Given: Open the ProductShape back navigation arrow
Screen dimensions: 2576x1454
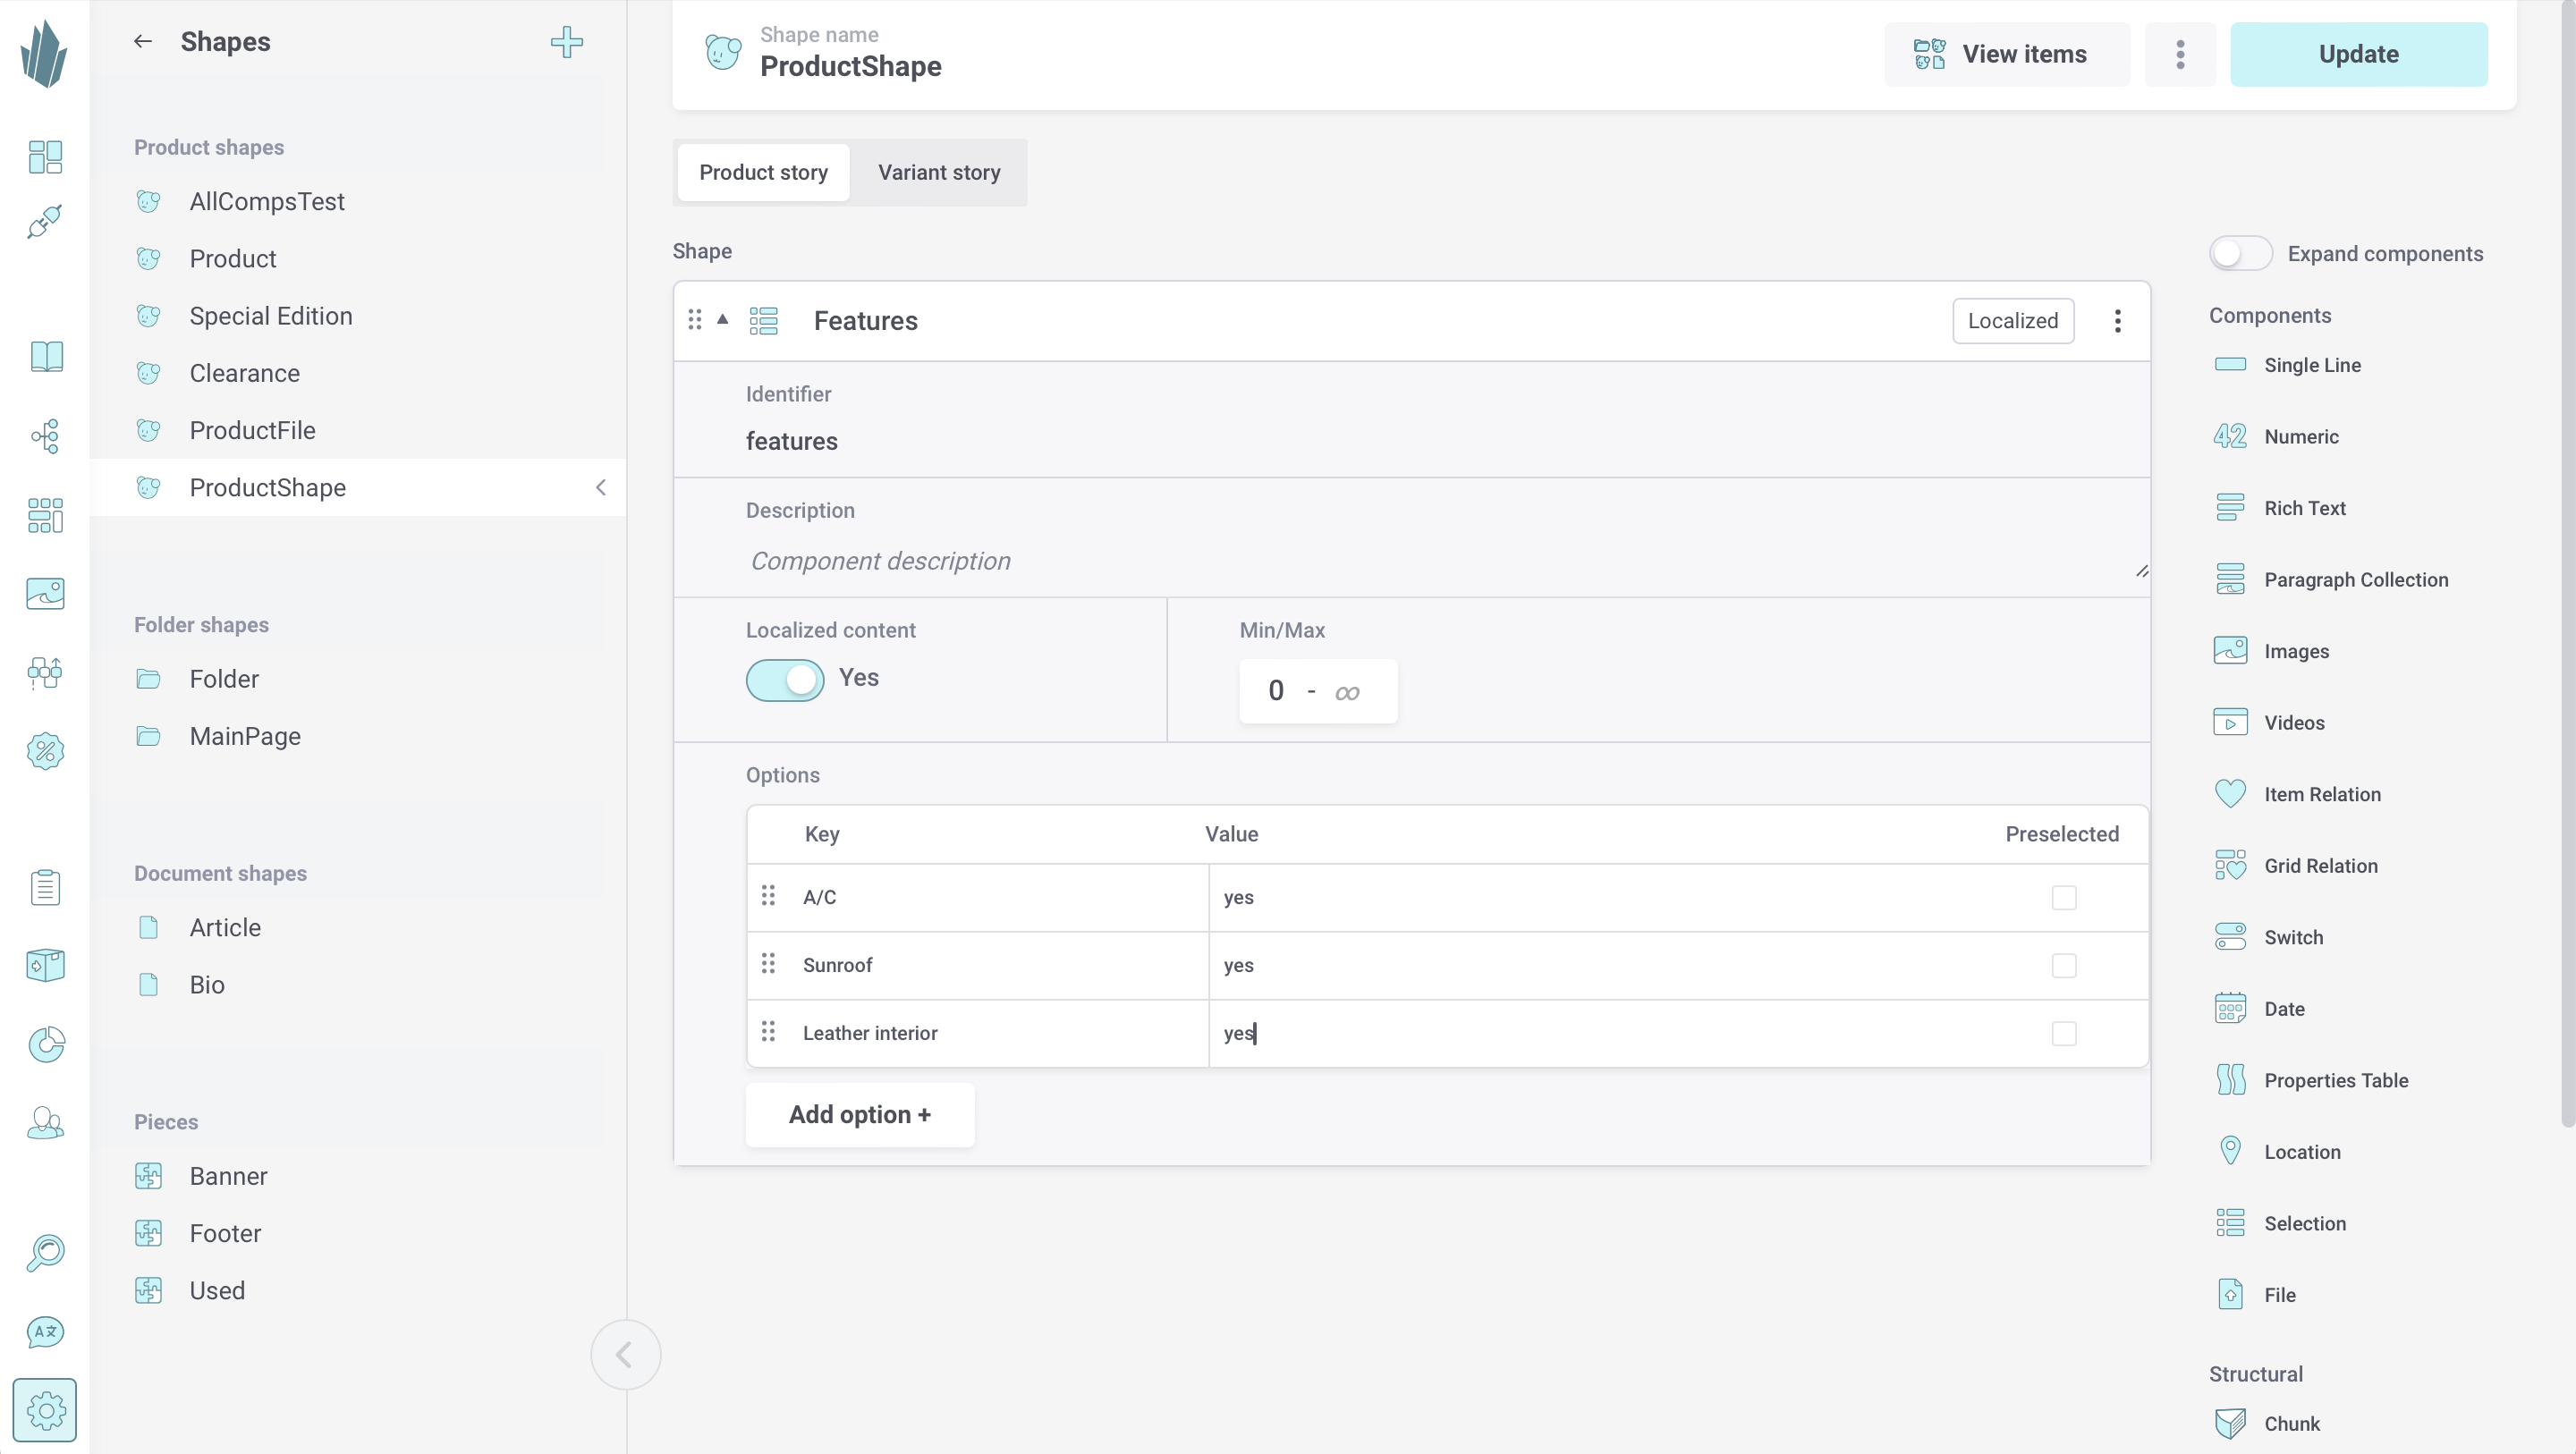Looking at the screenshot, I should point(602,488).
